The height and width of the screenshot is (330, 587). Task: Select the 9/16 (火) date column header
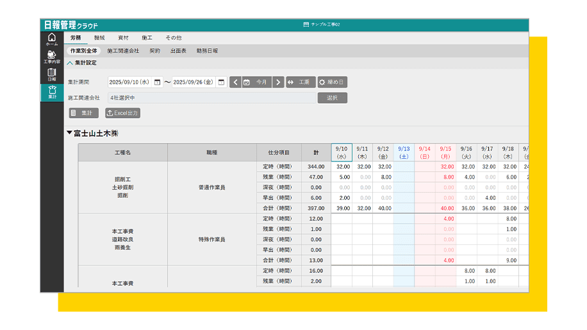tap(467, 153)
